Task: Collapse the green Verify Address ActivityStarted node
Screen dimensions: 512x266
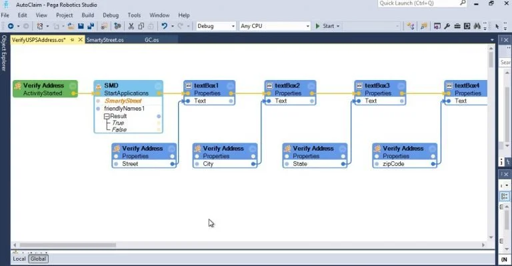Action: pos(73,86)
